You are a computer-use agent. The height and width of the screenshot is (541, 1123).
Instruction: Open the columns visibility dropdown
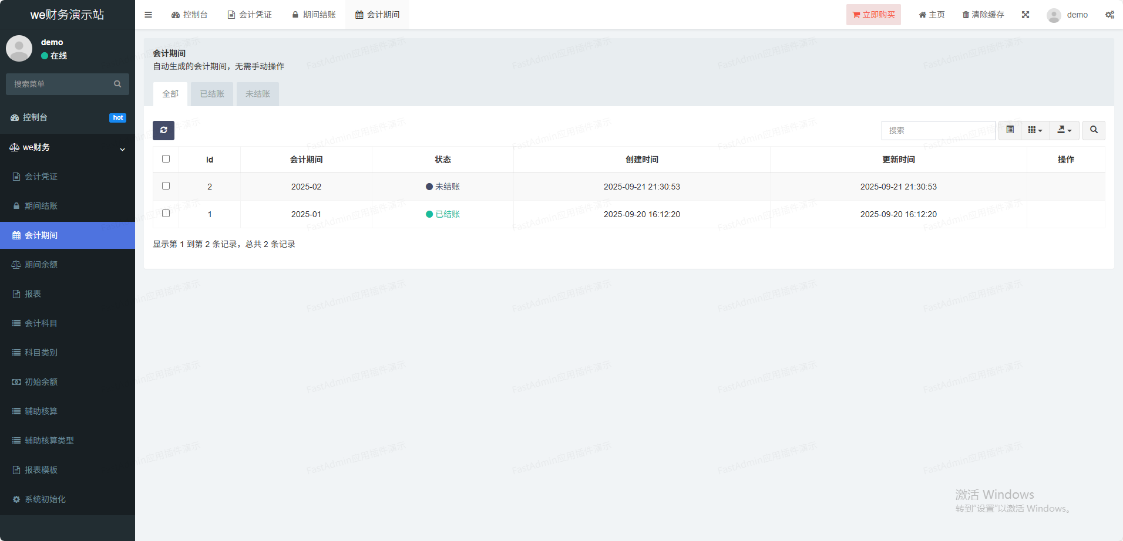click(x=1035, y=130)
